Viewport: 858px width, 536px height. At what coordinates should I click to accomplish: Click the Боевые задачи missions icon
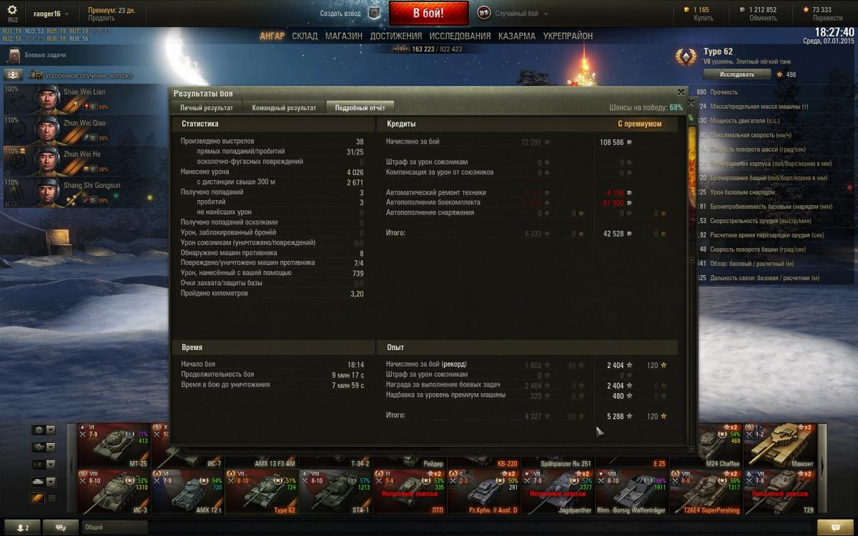click(x=14, y=55)
